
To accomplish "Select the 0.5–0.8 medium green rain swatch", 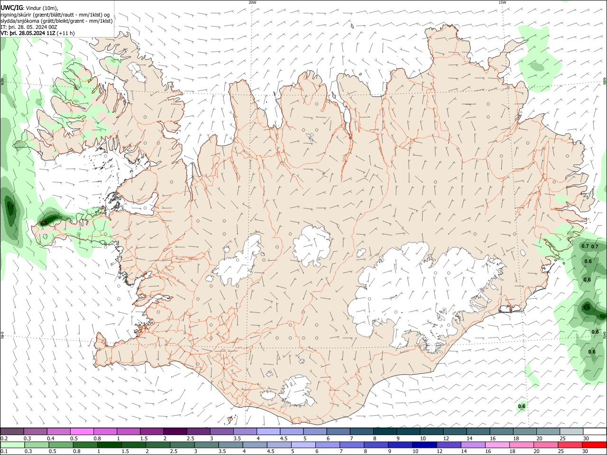I will click(x=61, y=445).
